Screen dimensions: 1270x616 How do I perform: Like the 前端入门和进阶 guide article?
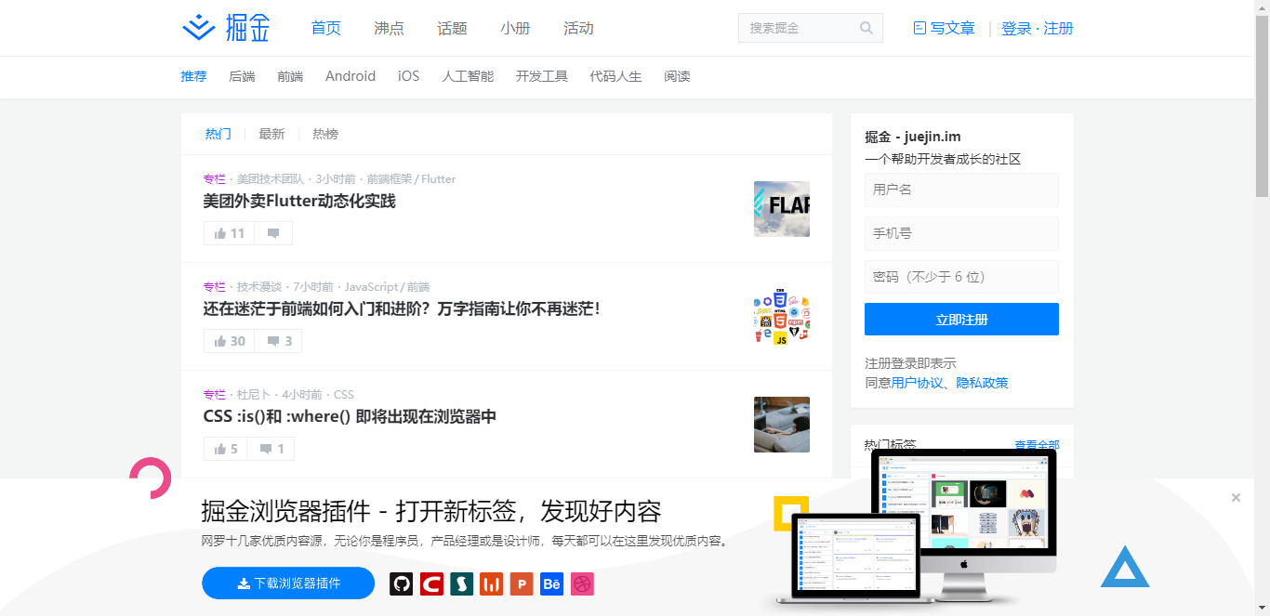(228, 340)
